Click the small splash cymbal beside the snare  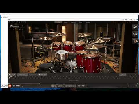(x=51, y=47)
